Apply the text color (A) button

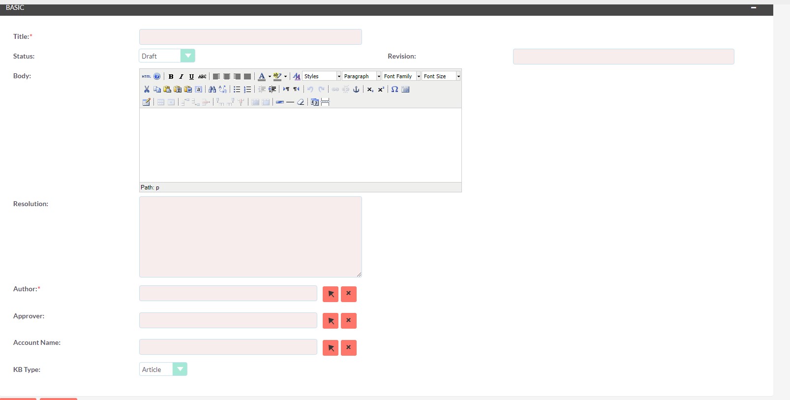(x=262, y=76)
